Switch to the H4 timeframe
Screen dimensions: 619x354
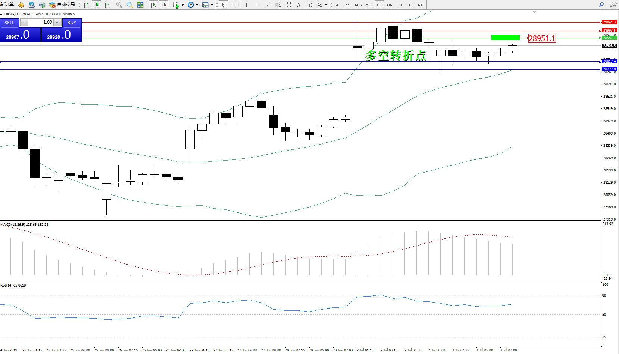389,5
